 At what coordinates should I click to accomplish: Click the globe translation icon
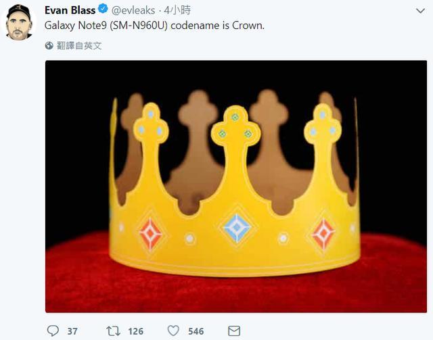tap(49, 45)
